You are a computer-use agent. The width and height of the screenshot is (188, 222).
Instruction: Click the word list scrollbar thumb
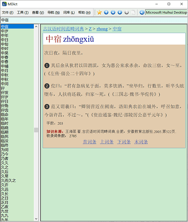(x=36, y=130)
